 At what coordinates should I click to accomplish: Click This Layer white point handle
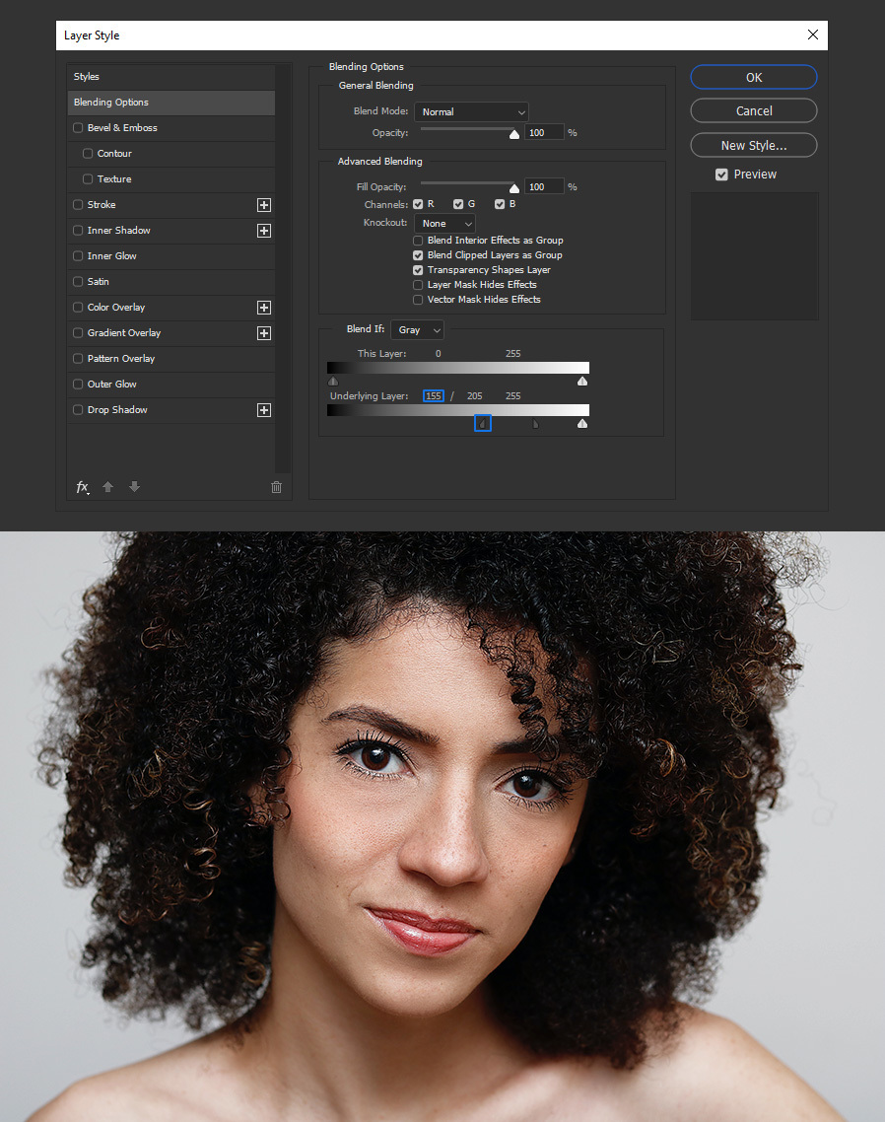point(582,381)
